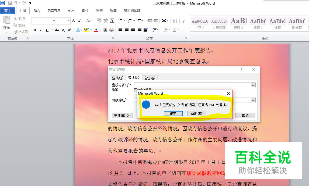Screen dimensions: 309x186
Task: Toggle Italic formatting
Action: 41,30
